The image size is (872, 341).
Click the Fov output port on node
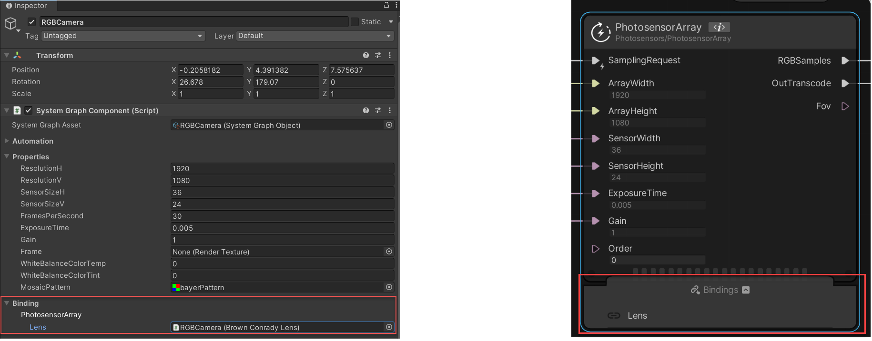click(845, 106)
